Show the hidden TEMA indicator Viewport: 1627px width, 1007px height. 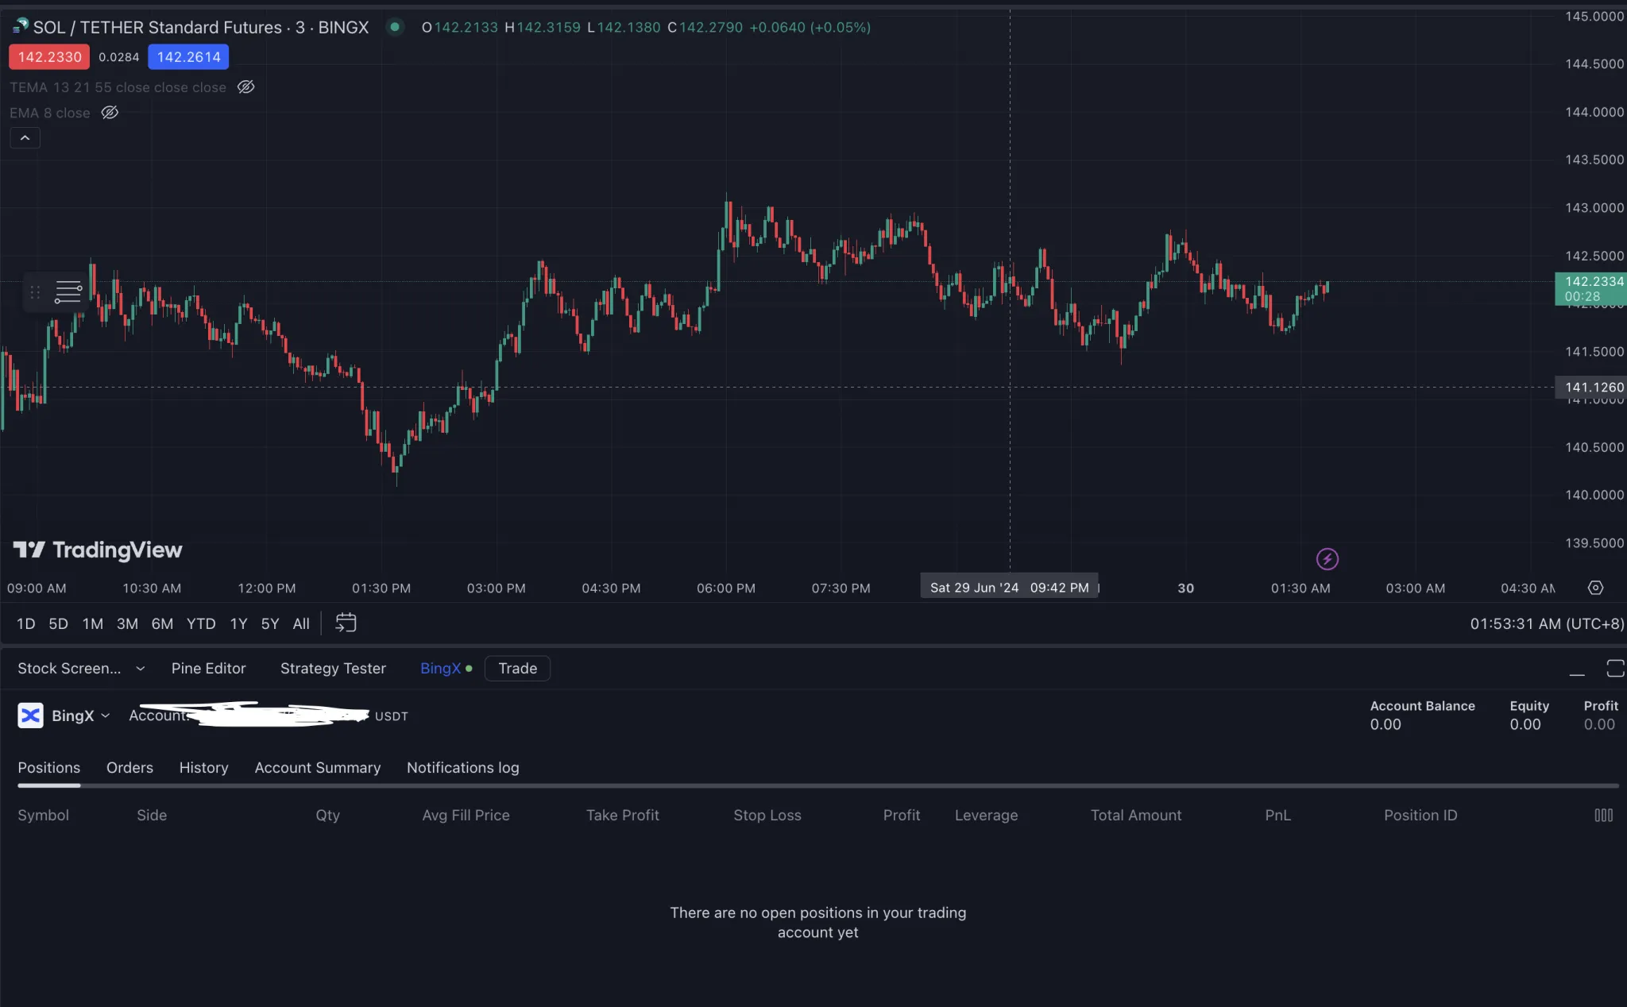(246, 87)
